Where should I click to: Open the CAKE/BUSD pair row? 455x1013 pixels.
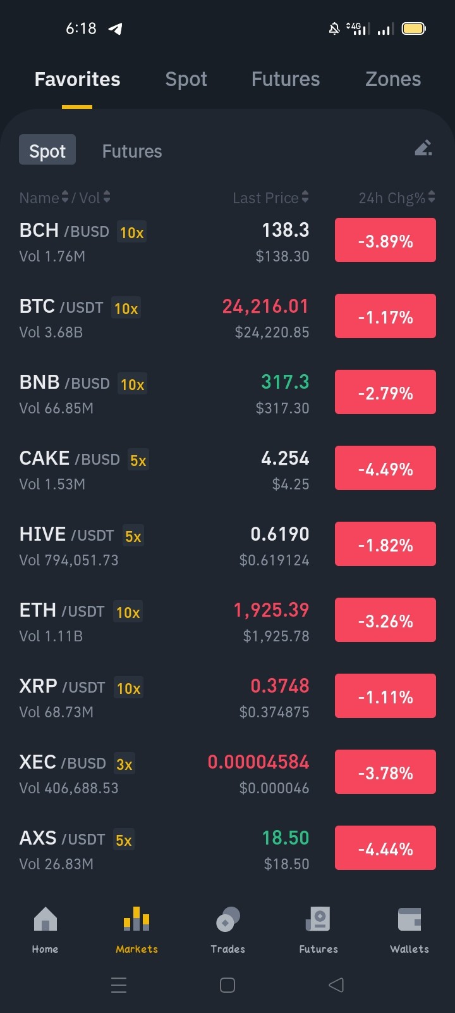[x=227, y=470]
